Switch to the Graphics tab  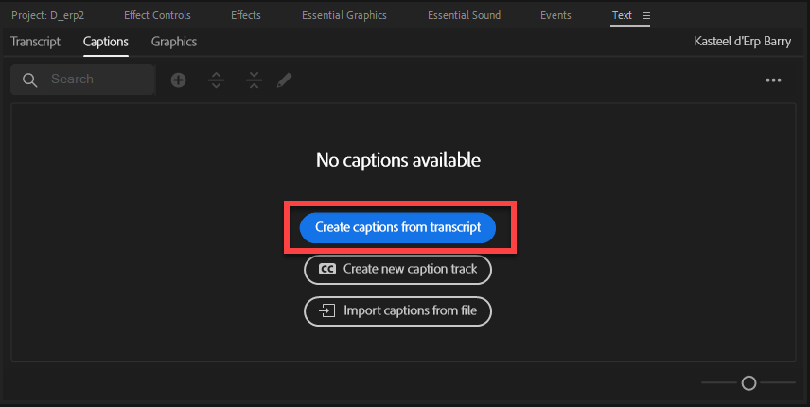pos(174,42)
